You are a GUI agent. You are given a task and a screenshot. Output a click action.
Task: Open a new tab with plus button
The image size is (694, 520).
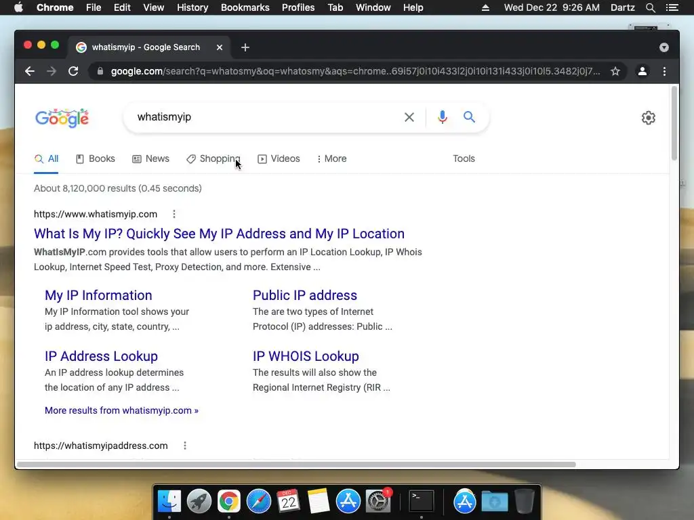(x=245, y=47)
